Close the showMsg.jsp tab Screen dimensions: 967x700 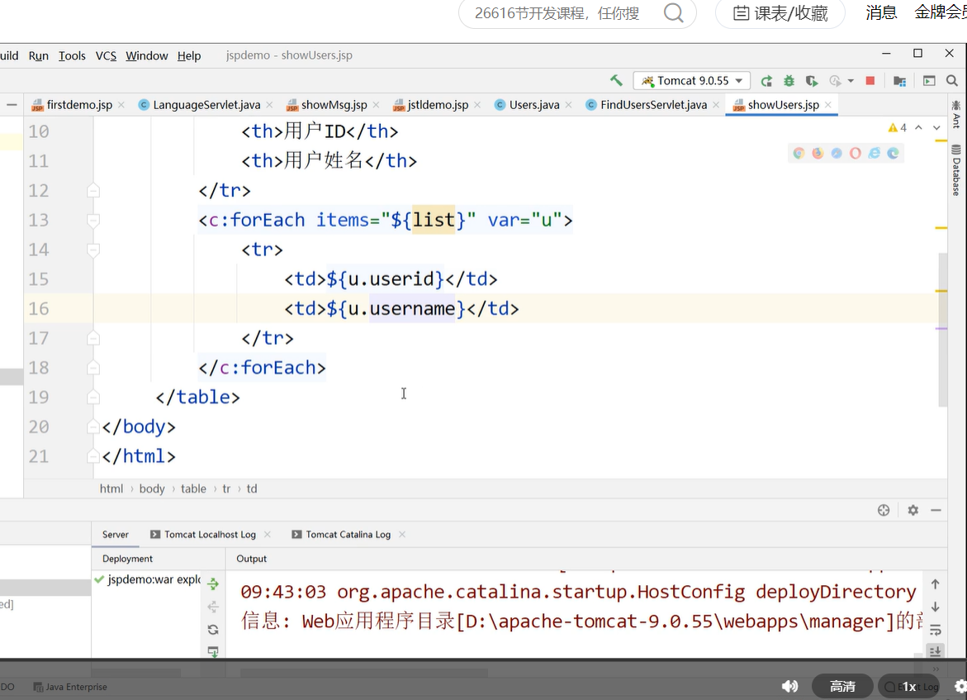tap(377, 105)
